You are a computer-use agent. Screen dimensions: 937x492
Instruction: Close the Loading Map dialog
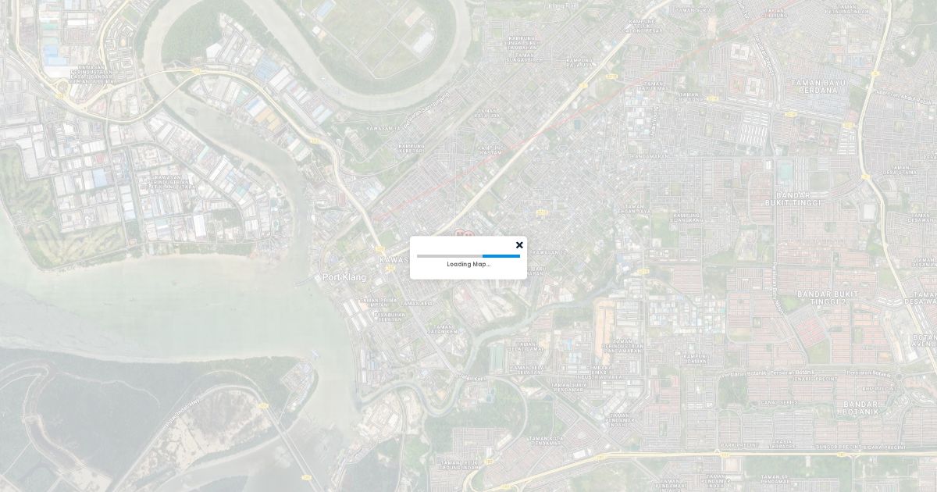point(519,245)
